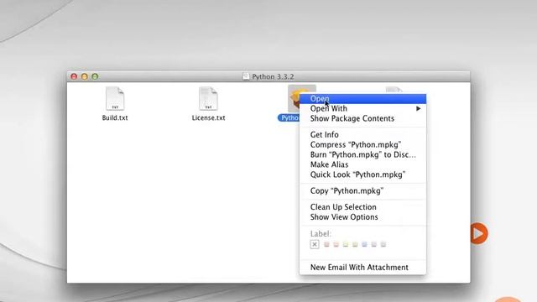Choose Clean Up Selection

(343, 207)
